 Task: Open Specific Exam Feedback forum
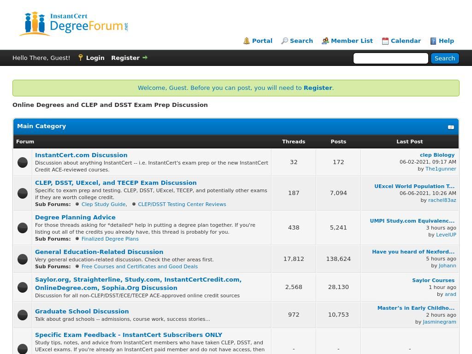pyautogui.click(x=129, y=335)
